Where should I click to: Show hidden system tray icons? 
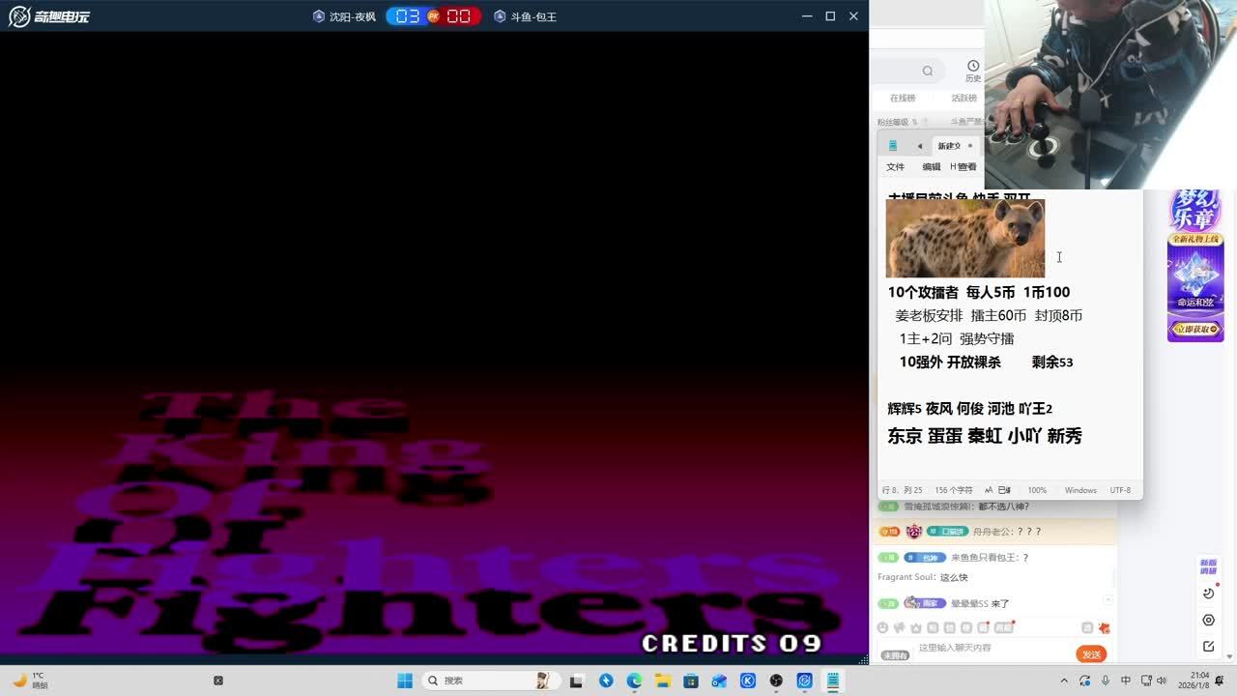tap(1064, 681)
